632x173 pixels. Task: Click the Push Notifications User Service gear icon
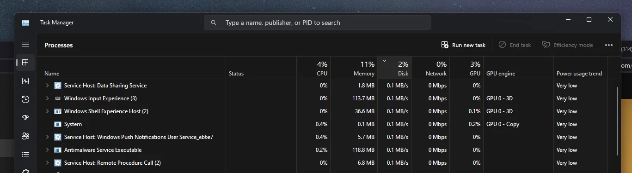coord(58,137)
